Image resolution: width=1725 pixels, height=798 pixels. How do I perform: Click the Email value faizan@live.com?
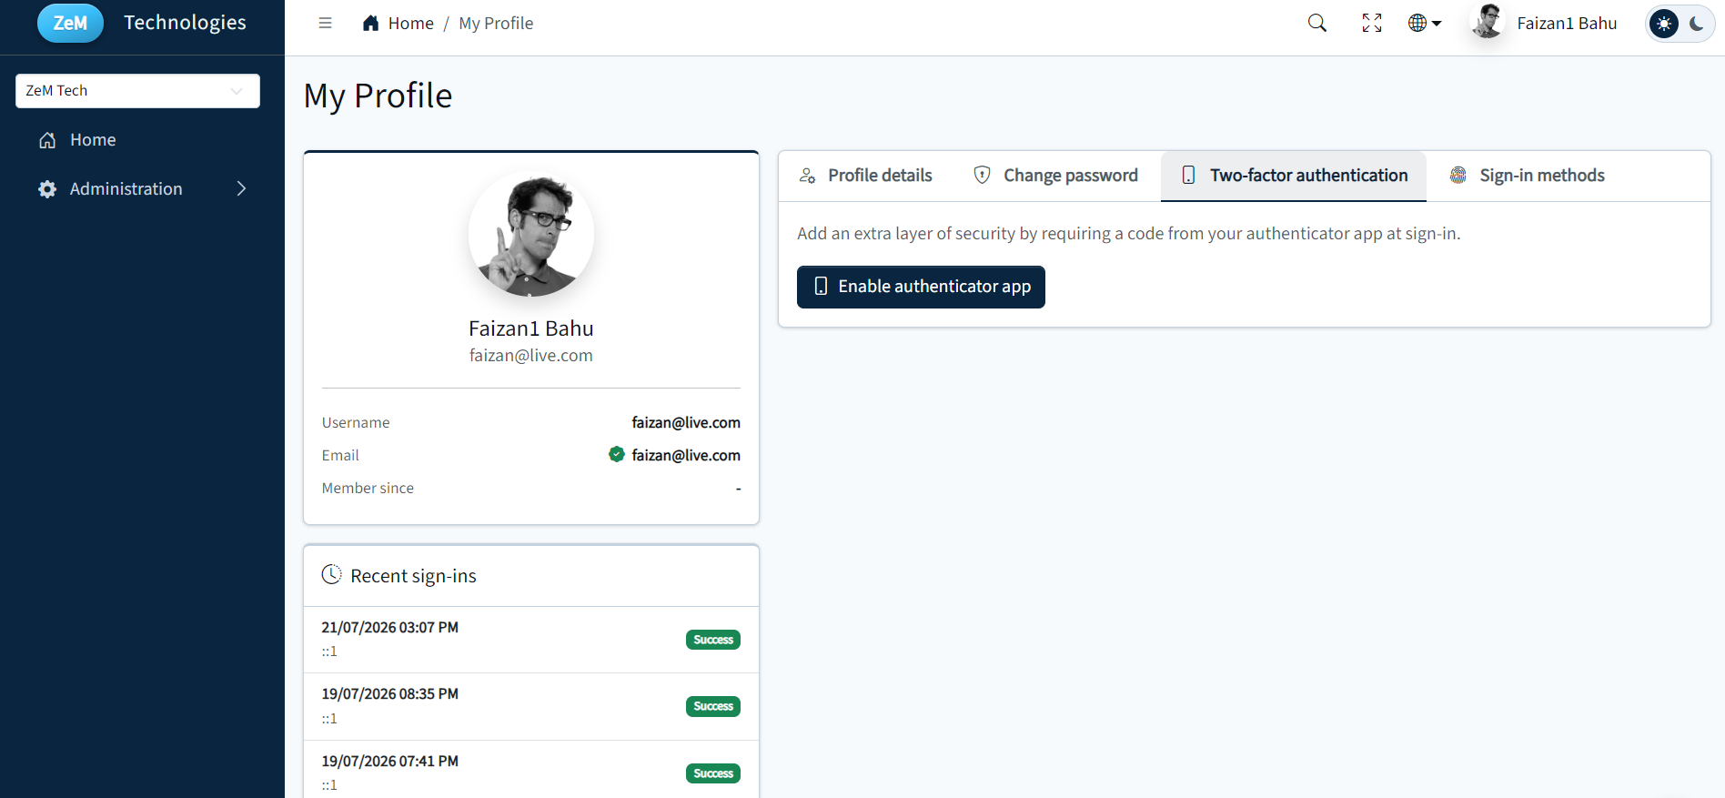pyautogui.click(x=686, y=455)
